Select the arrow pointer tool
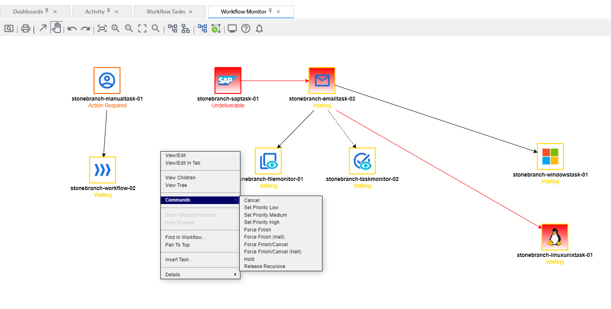 (43, 28)
